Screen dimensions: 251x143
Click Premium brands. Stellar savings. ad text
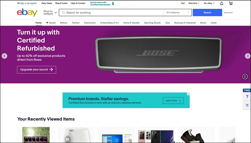(x=99, y=99)
